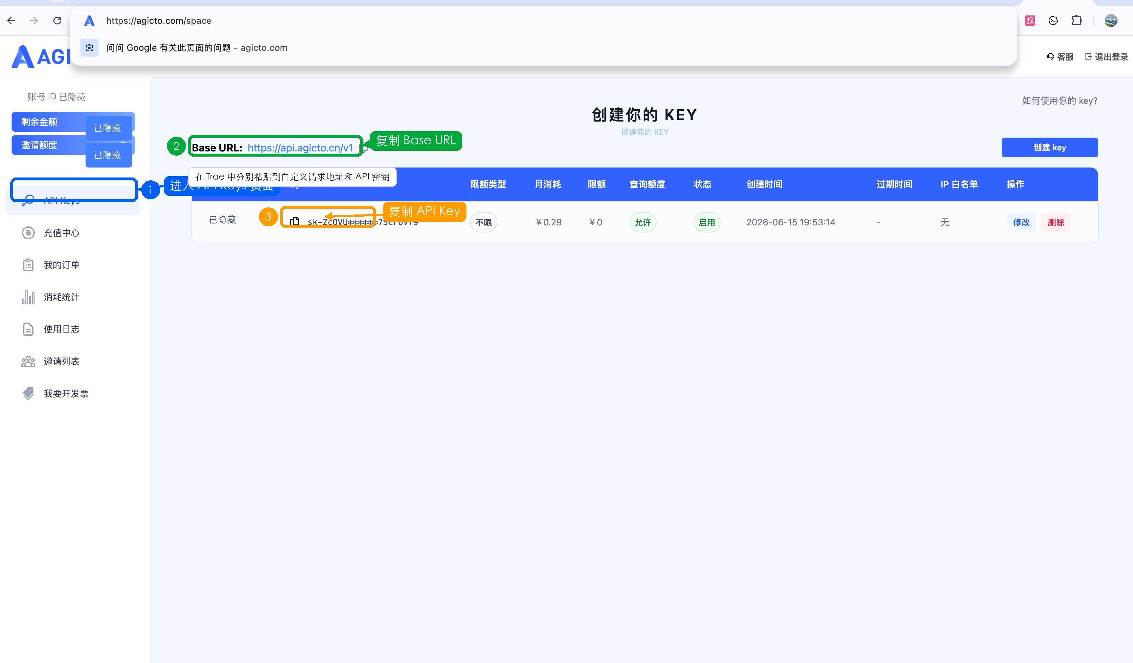This screenshot has height=663, width=1133.
Task: Click the AGI logo in header
Action: coord(41,57)
